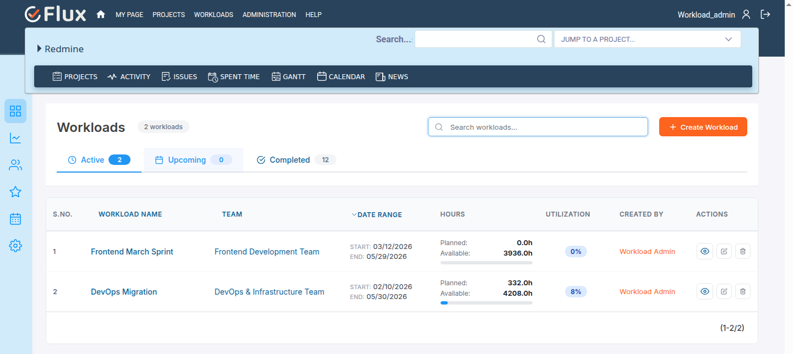Image resolution: width=793 pixels, height=354 pixels.
Task: Open Issues in Redmine toolbar
Action: (x=179, y=76)
